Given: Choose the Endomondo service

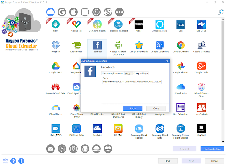Looking at the screenshot, I should coord(77,45).
